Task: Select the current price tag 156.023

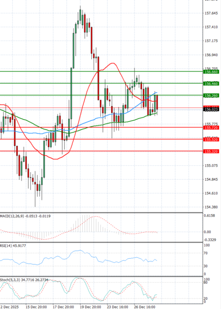Action: [211, 109]
